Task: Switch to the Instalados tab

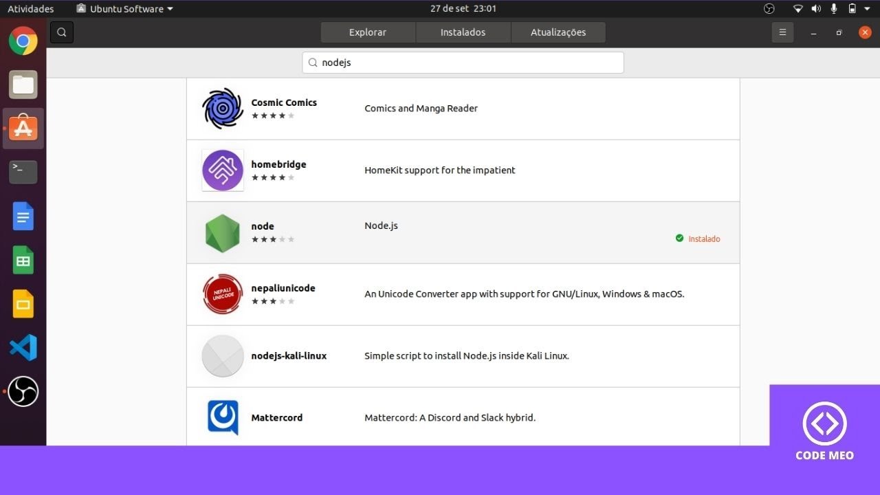Action: 463,32
